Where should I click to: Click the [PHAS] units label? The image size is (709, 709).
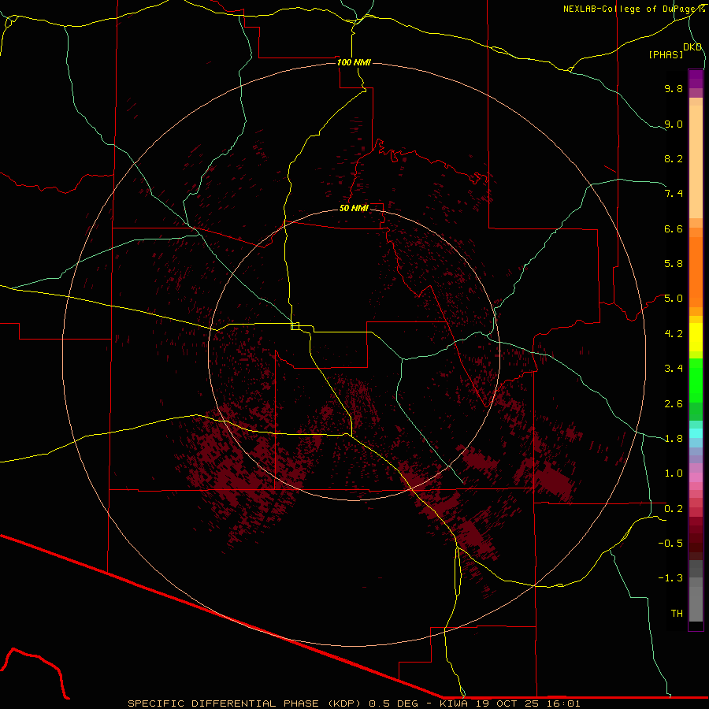[x=666, y=55]
